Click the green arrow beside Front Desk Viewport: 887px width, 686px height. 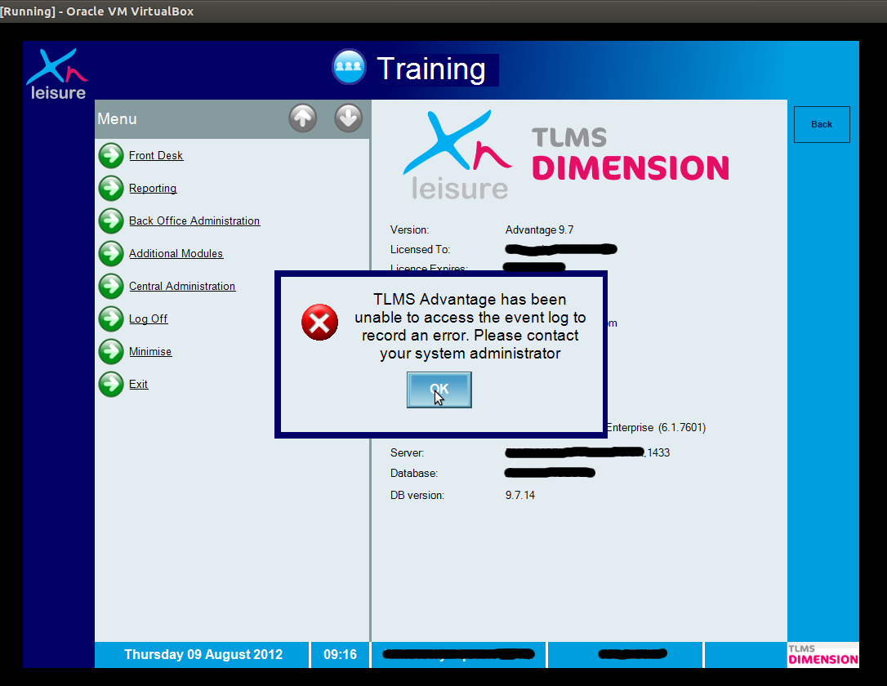(x=111, y=155)
